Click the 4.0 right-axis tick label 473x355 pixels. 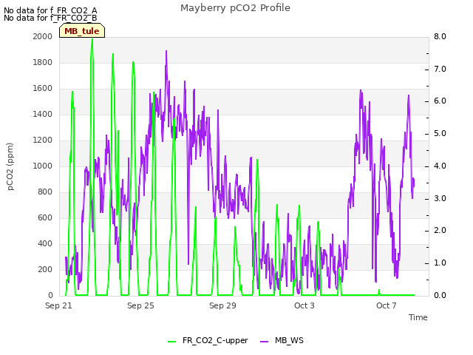point(440,166)
